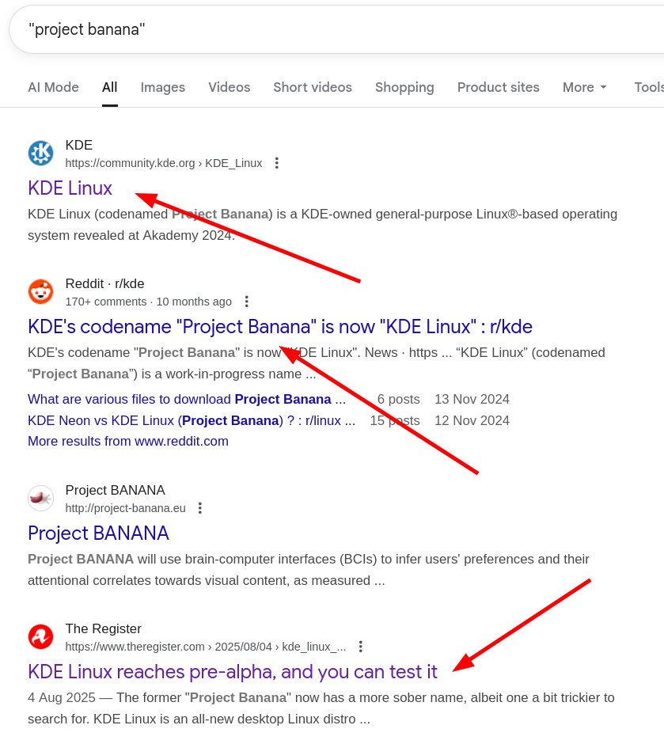Open AI Mode search tab
Screen dimensions: 664x744
53,87
